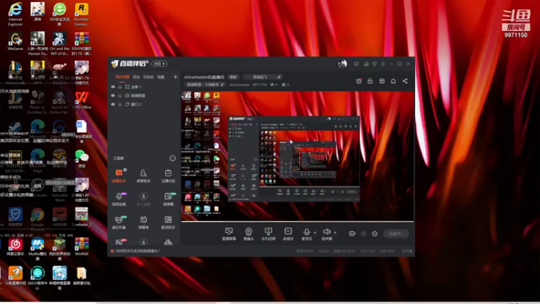The image size is (540, 304).
Task: Collapse the 工具箱 toolbox with the circle button
Action: pyautogui.click(x=173, y=158)
